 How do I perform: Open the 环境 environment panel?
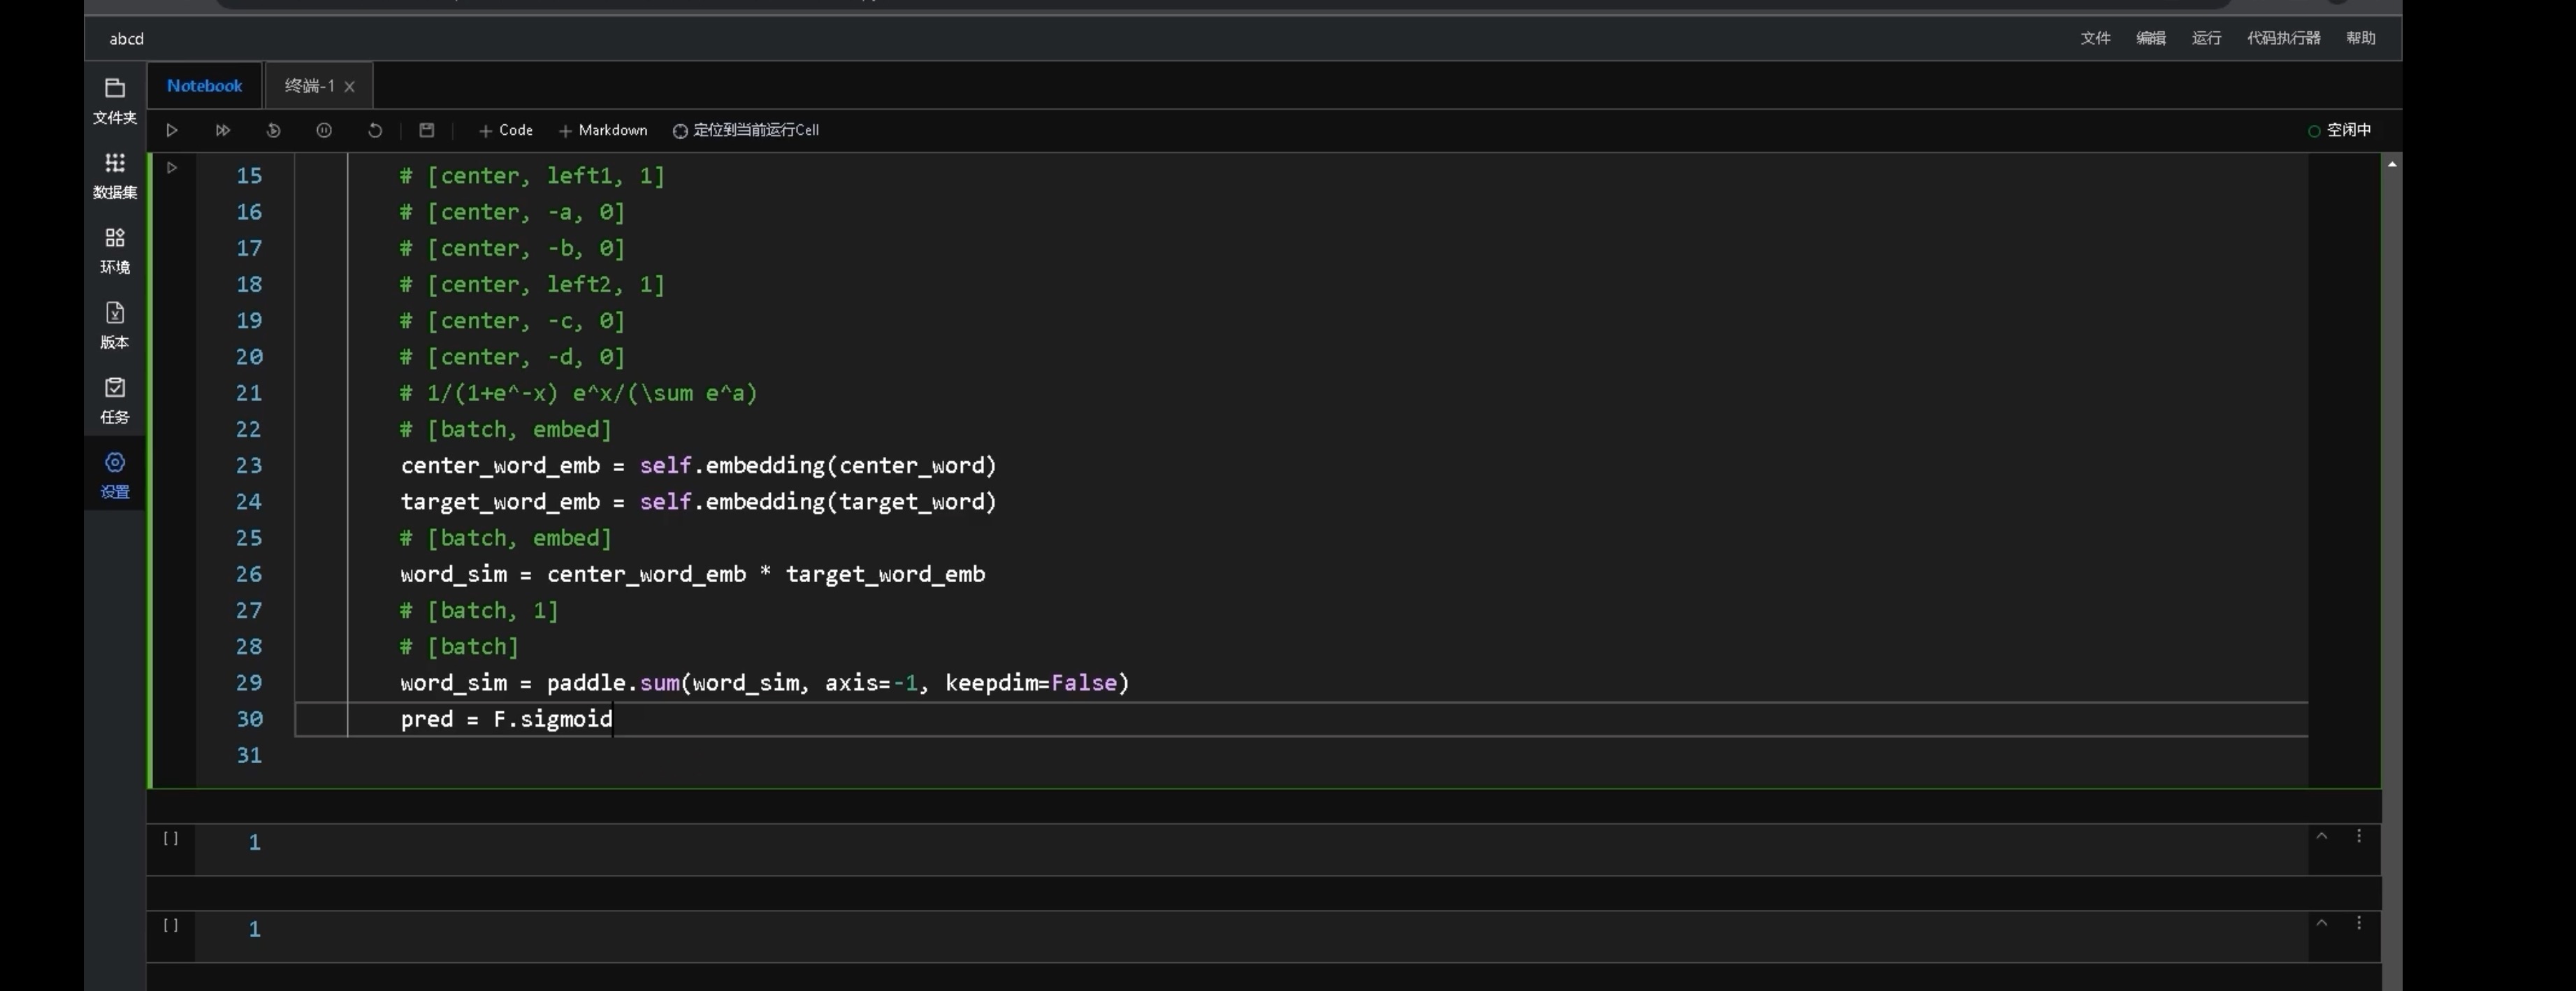pyautogui.click(x=115, y=251)
